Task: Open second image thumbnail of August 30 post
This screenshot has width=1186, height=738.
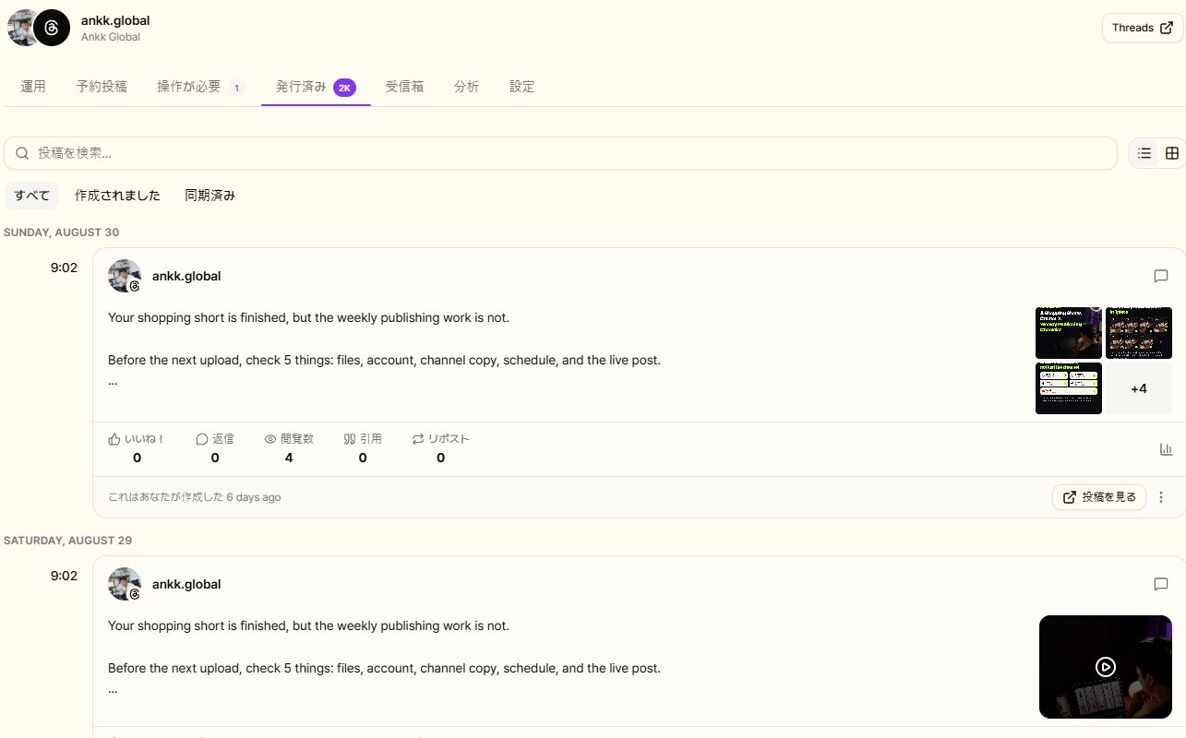Action: [1139, 333]
